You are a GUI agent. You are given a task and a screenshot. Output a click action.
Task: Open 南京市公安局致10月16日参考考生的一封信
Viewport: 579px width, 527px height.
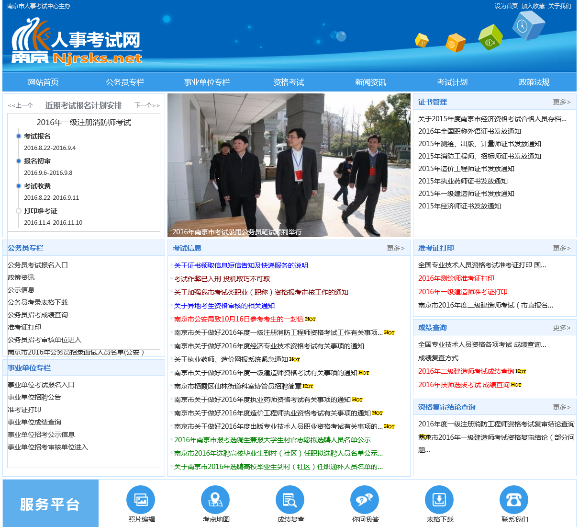click(x=239, y=319)
